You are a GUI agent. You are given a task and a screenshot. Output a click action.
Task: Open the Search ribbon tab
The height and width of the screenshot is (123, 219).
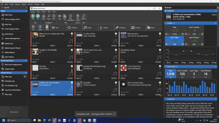click(x=44, y=12)
